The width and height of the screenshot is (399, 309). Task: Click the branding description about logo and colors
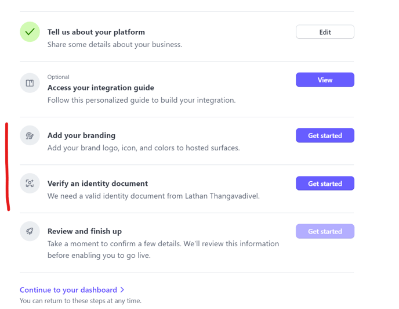point(143,148)
